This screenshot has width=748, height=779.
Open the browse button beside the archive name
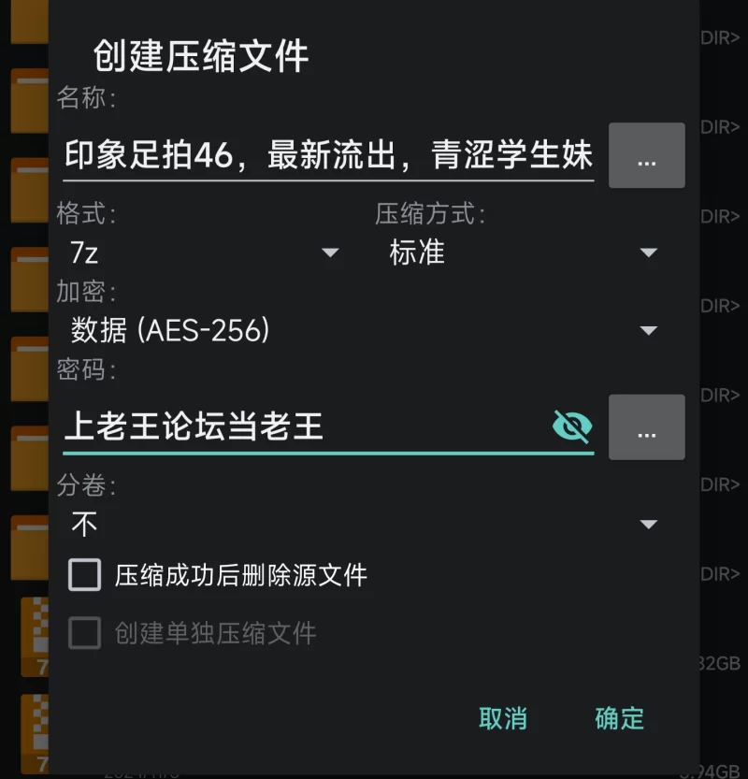pos(647,155)
